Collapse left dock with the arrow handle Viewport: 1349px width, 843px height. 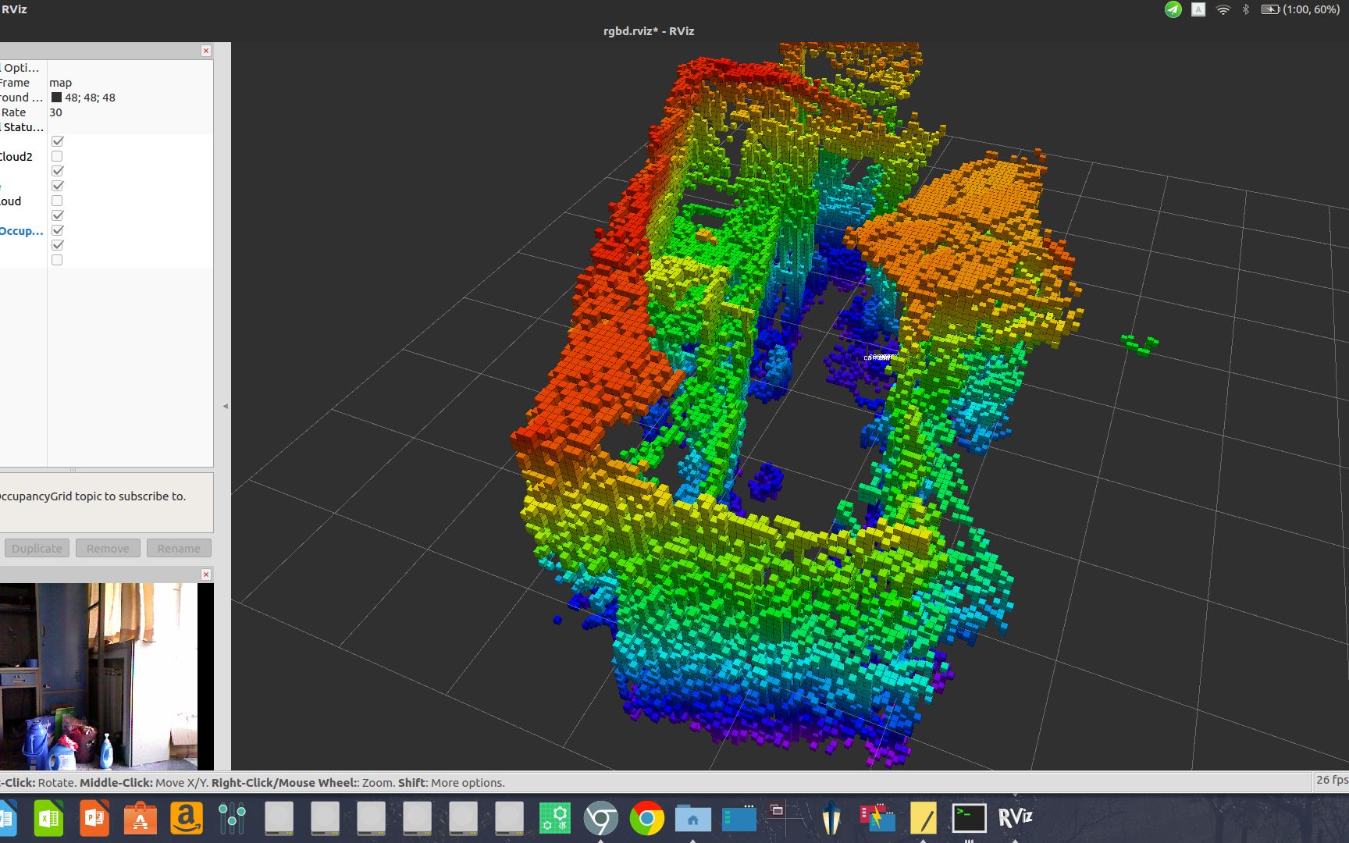click(226, 406)
